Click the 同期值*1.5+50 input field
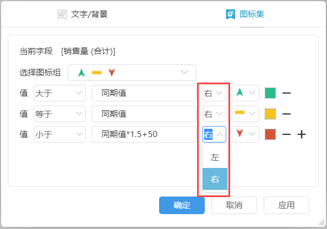Viewport: 327px width, 229px height. point(144,134)
